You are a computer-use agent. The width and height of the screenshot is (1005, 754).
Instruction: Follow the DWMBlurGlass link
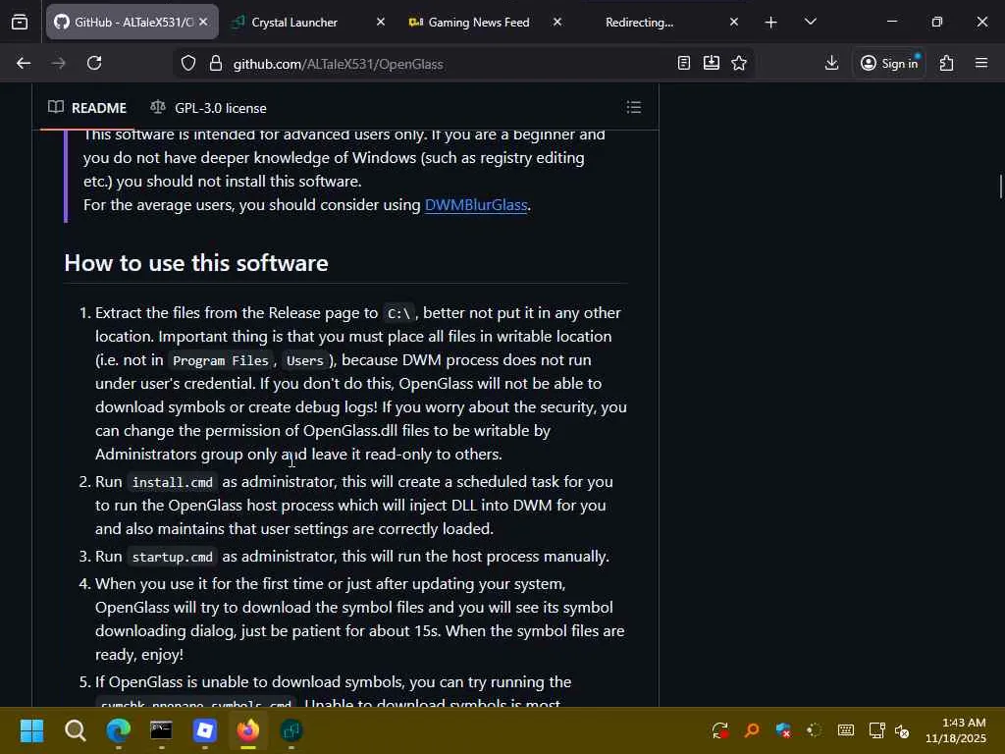pyautogui.click(x=476, y=204)
